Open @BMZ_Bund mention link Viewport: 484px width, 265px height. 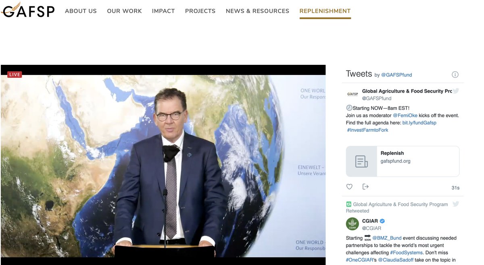pos(386,238)
